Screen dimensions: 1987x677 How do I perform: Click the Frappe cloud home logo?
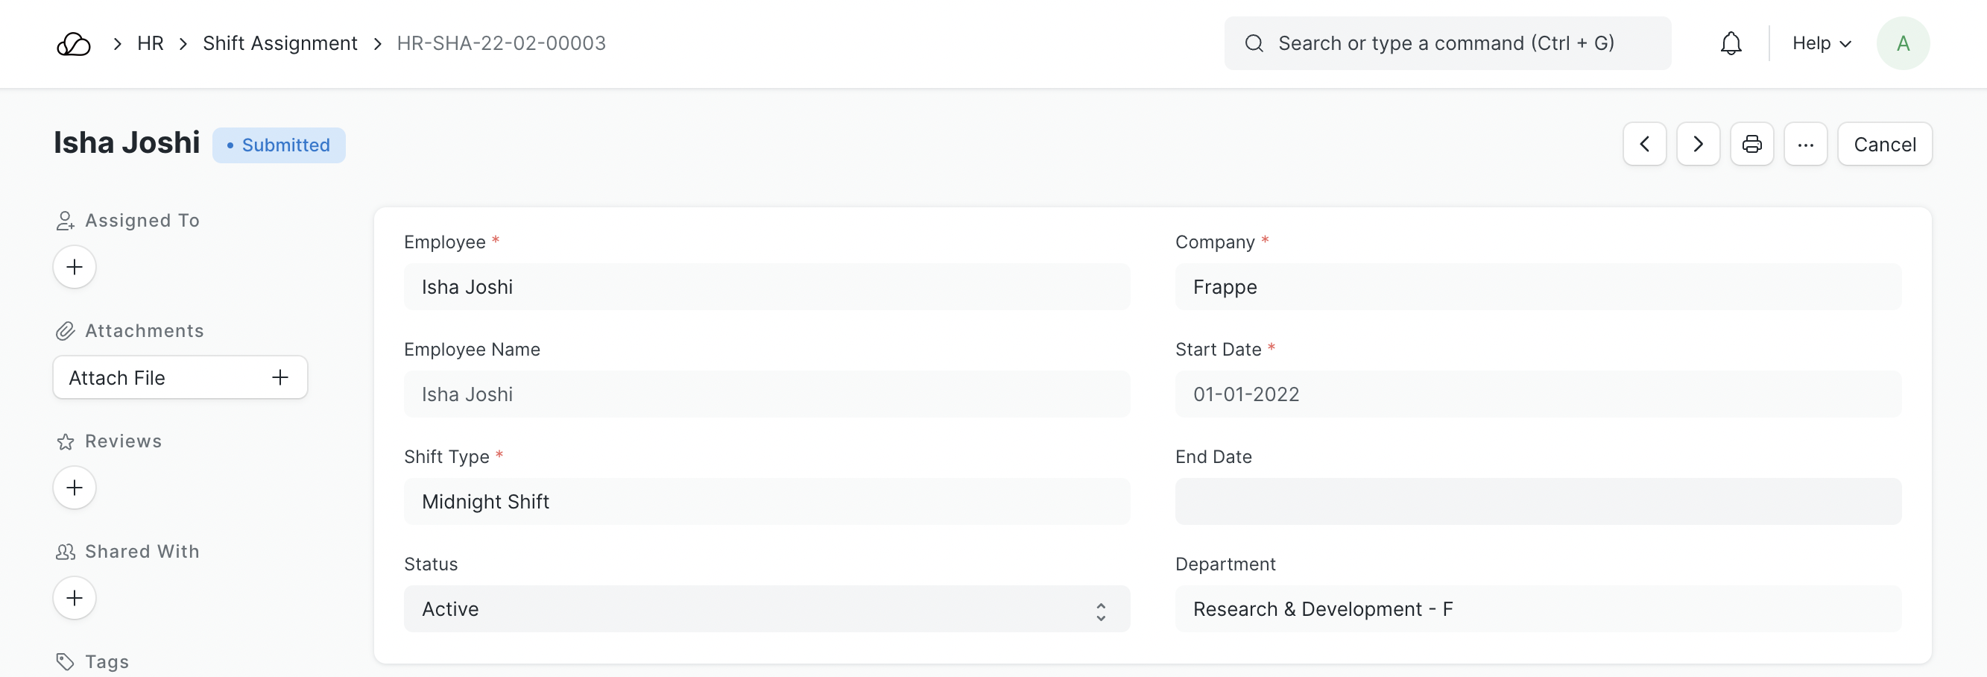click(73, 44)
